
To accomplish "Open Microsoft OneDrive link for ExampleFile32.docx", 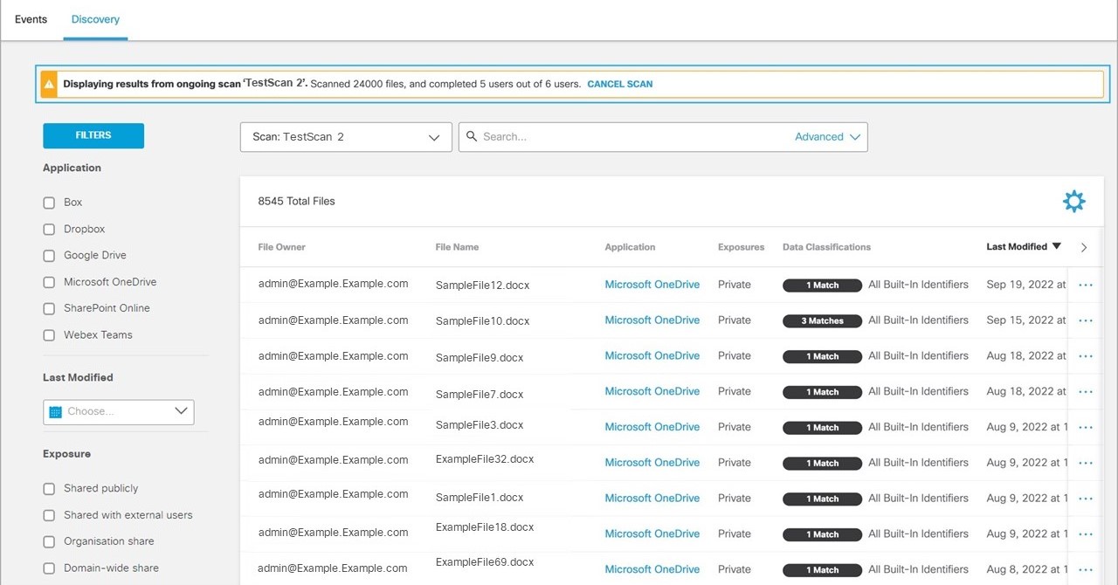I will coord(652,463).
